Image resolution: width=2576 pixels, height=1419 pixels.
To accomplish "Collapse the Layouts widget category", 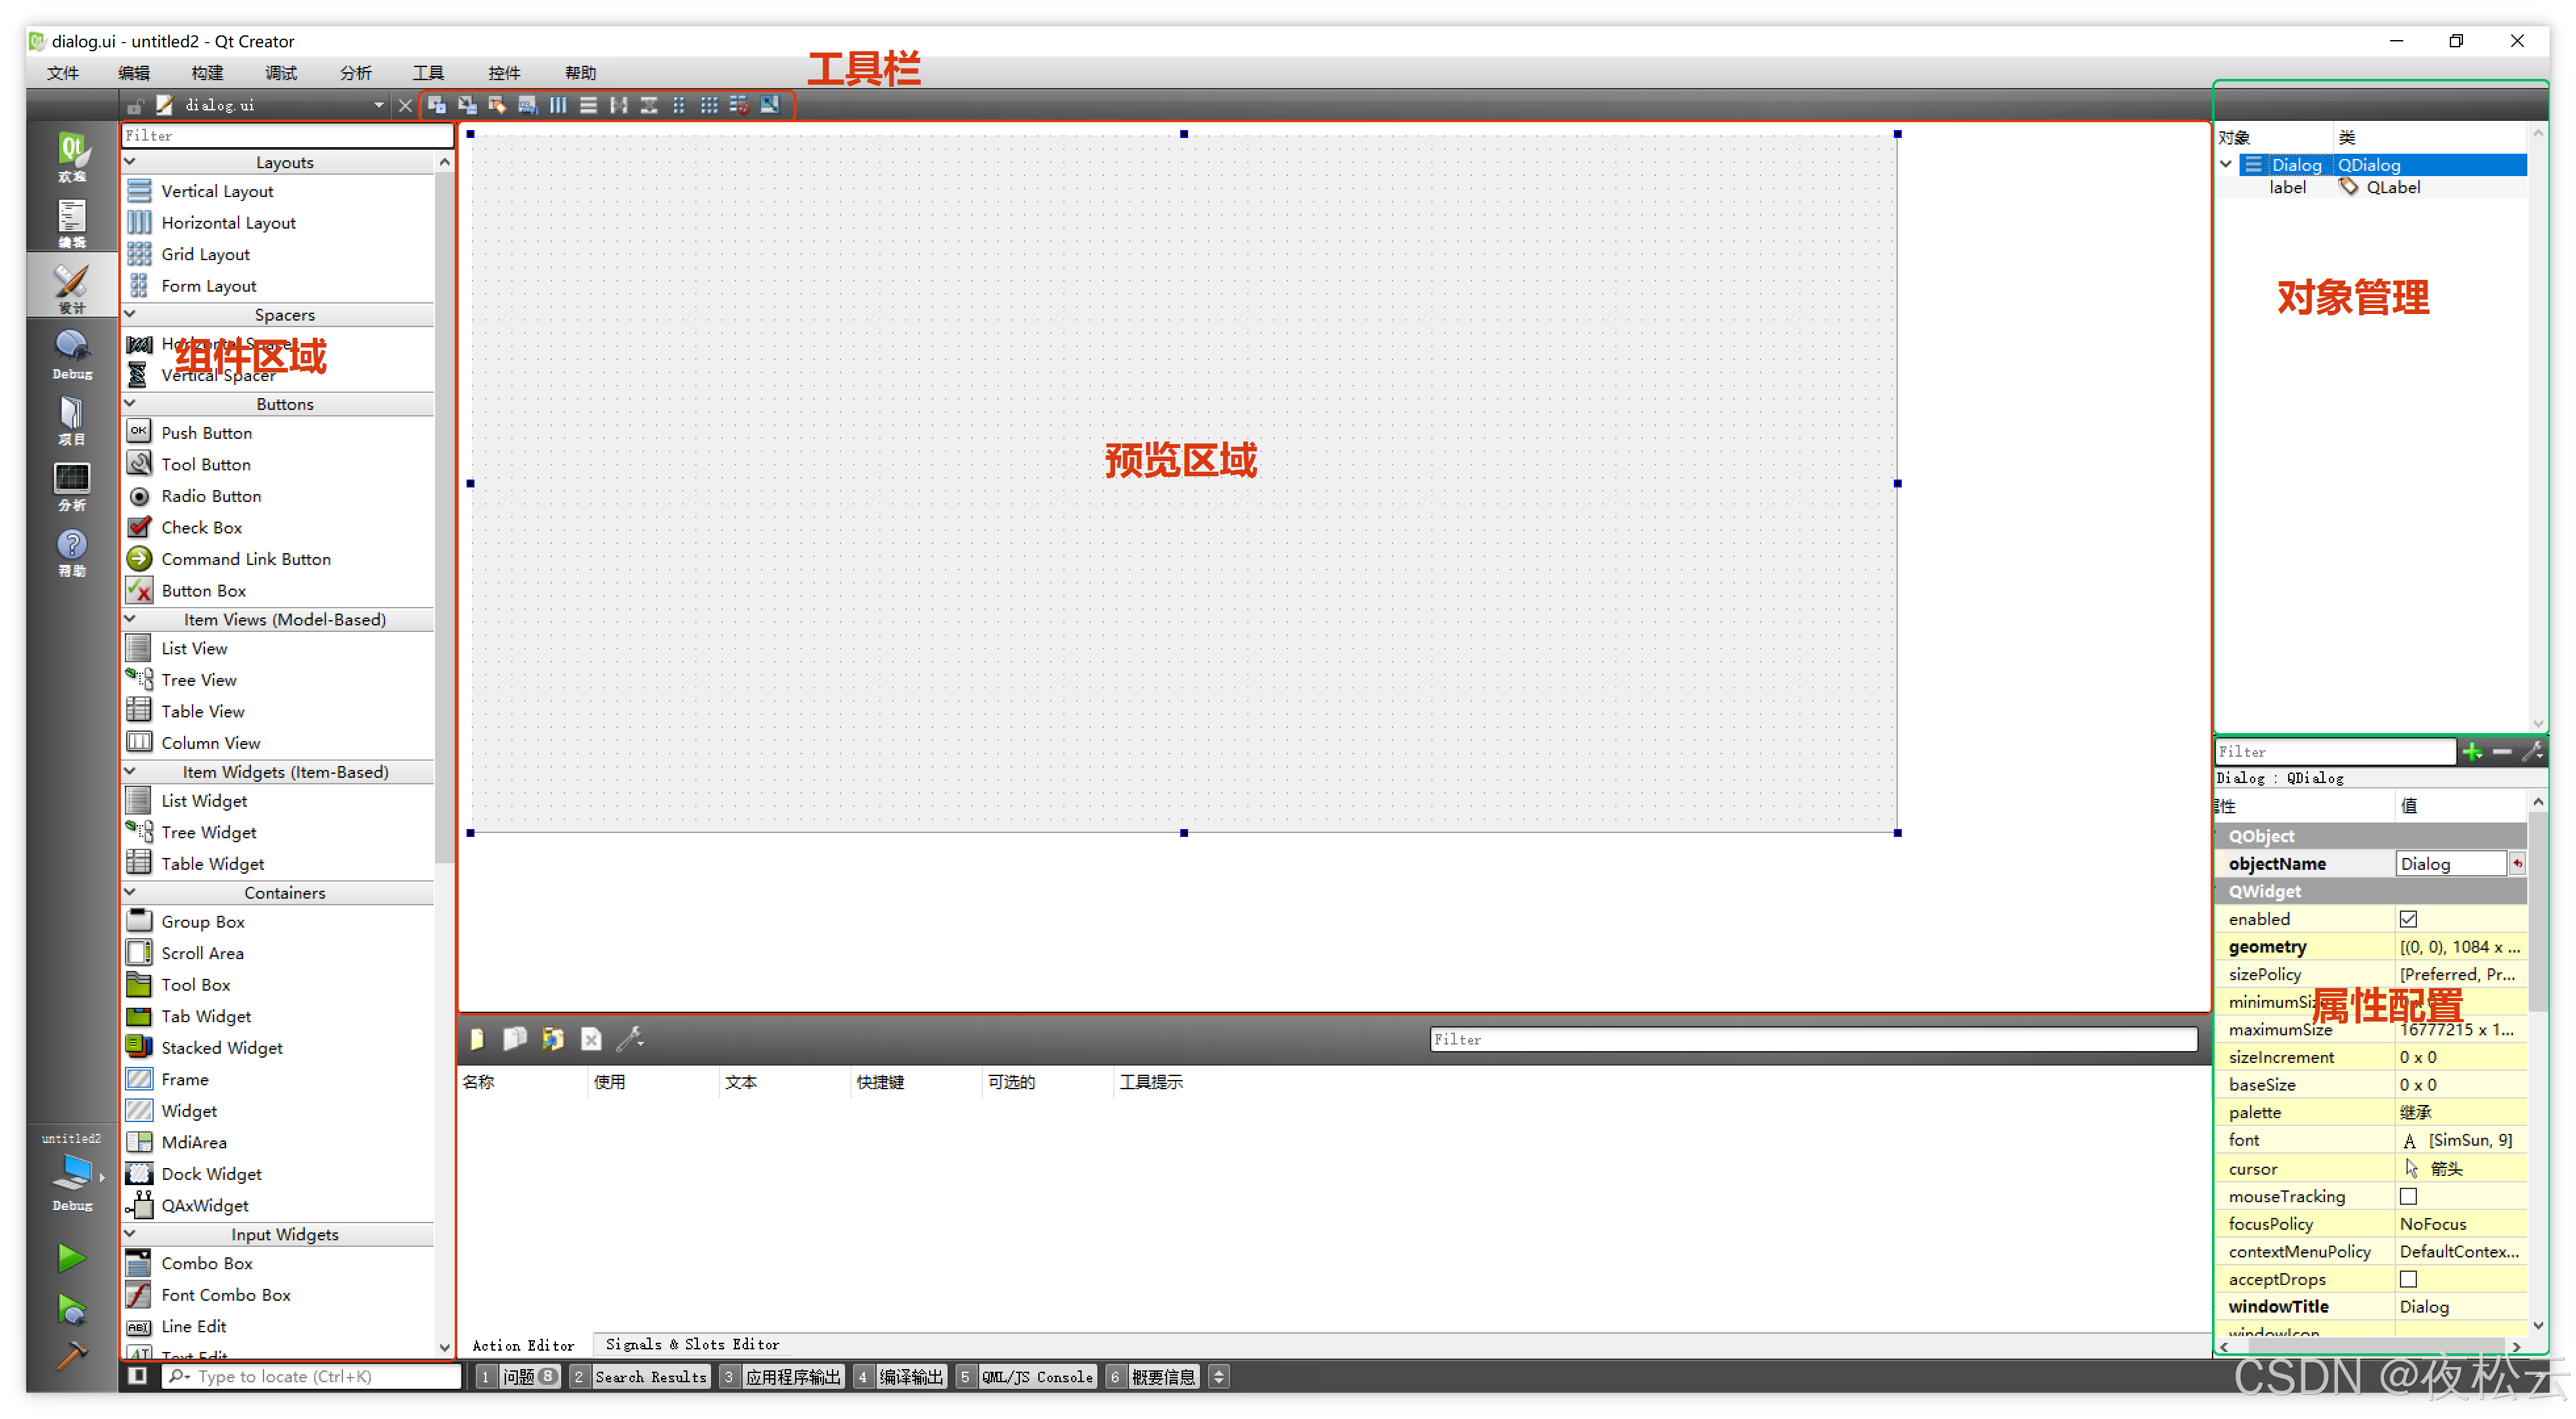I will 130,162.
